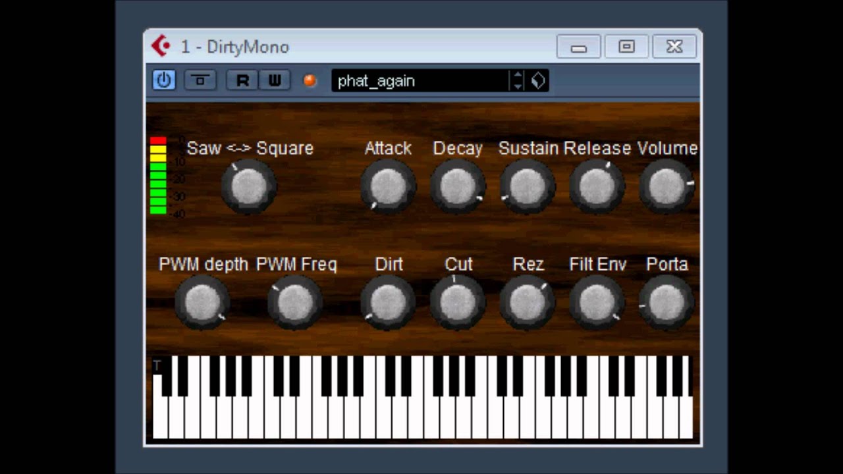Open the preset management diamond icon
The height and width of the screenshot is (474, 843).
[x=538, y=80]
